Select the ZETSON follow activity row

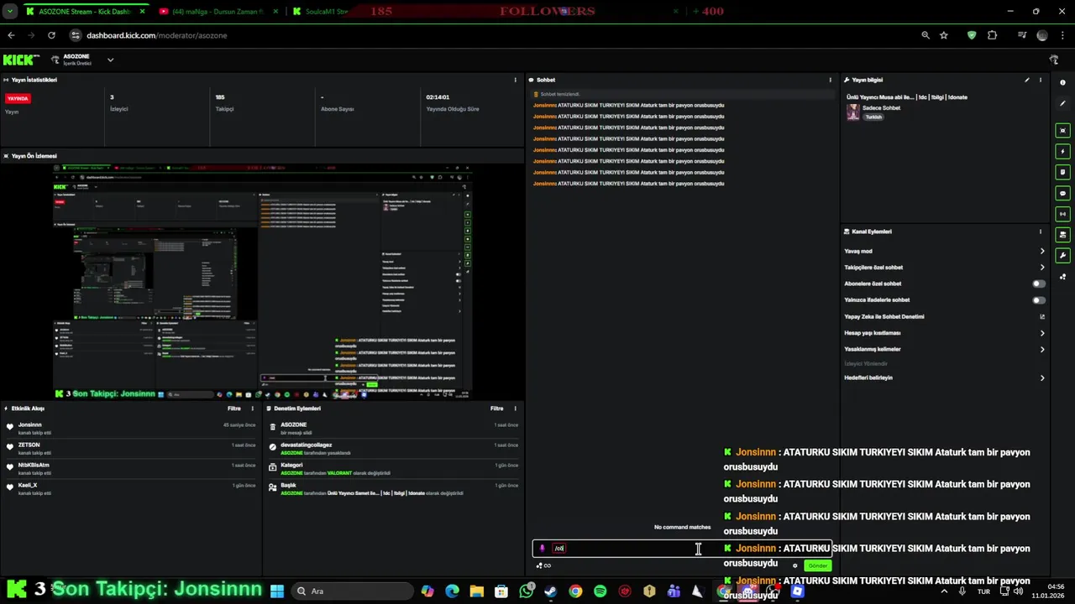pos(131,448)
